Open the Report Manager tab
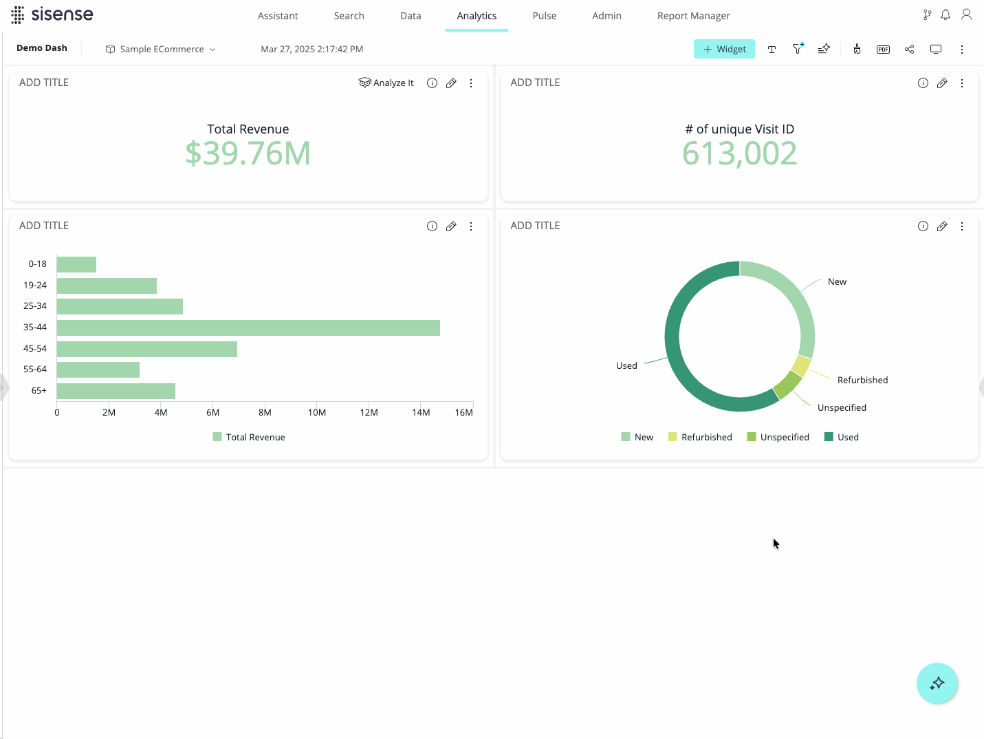The height and width of the screenshot is (739, 984). [694, 16]
